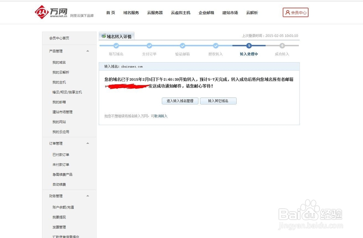Collapse the 产品管理 section arrow
The width and height of the screenshot is (363, 238).
pyautogui.click(x=88, y=51)
